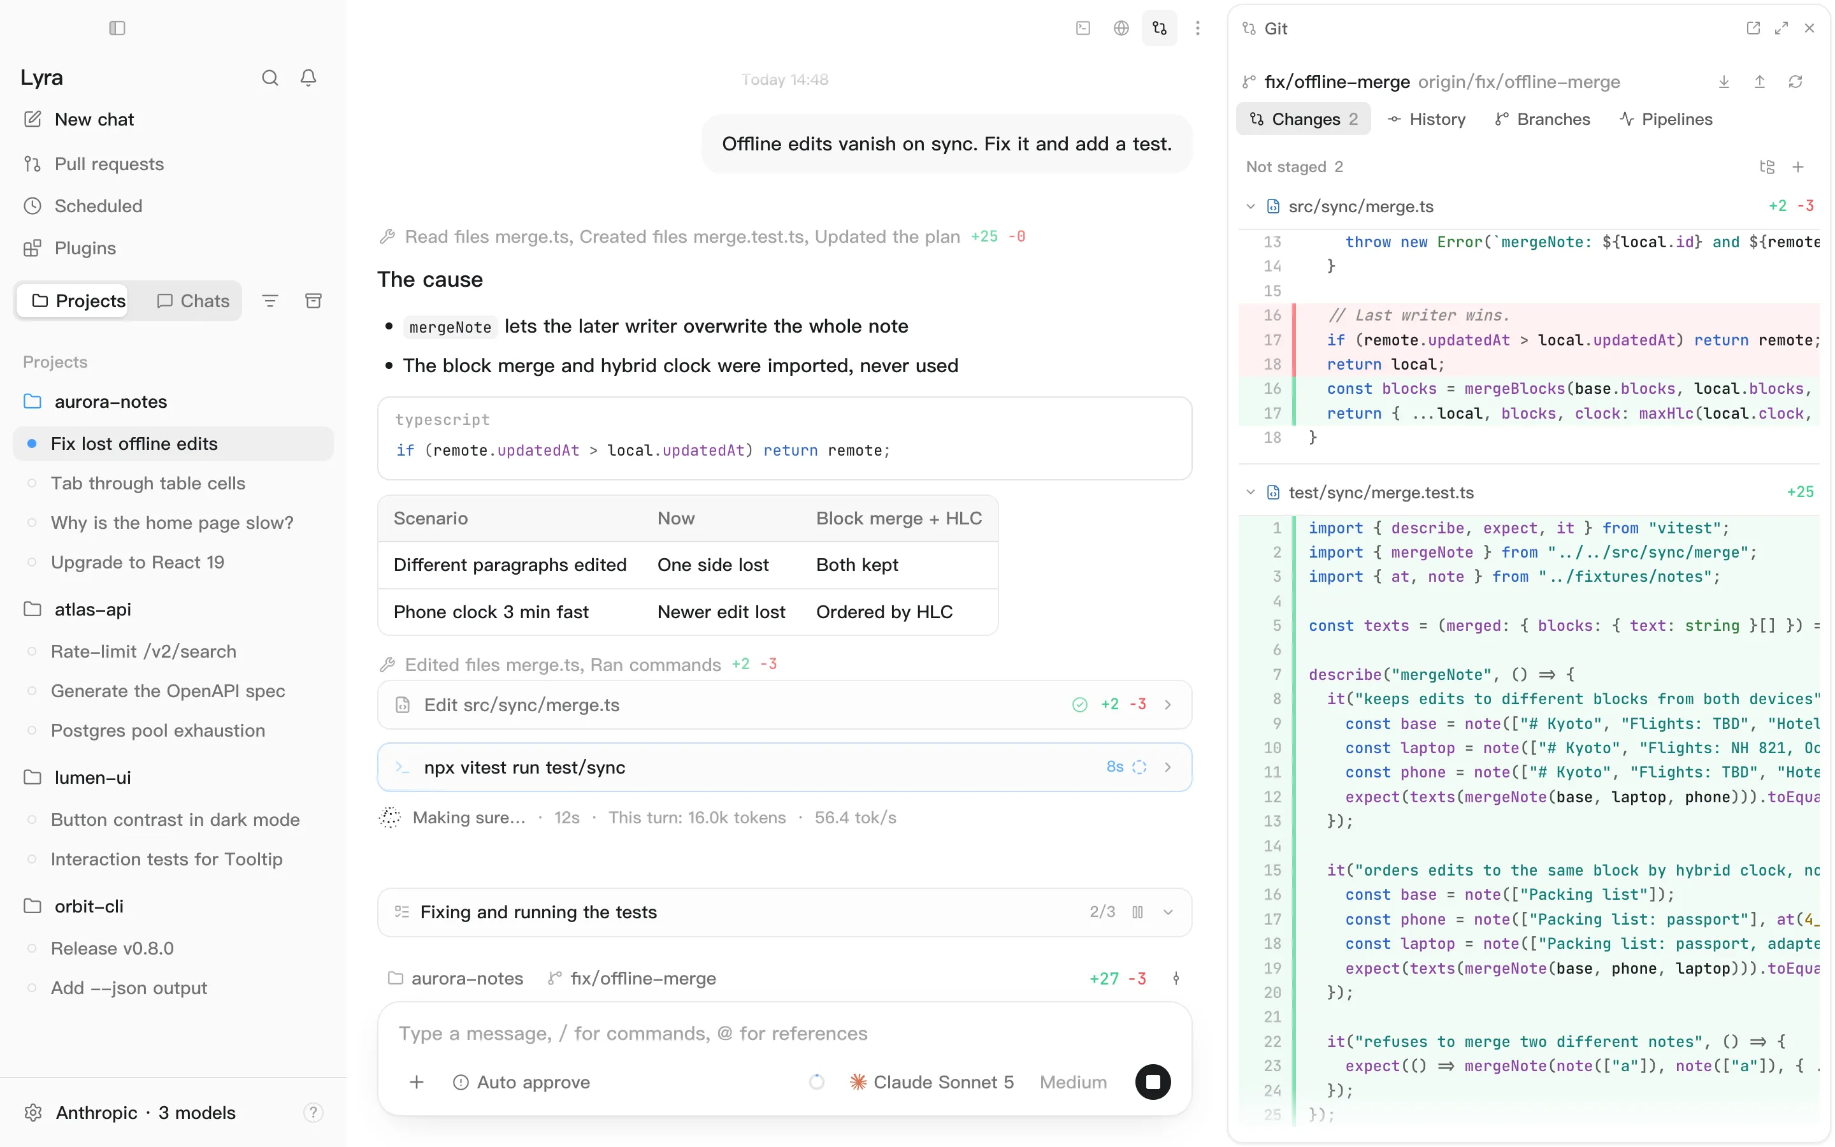Toggle the left sidebar panel icon
Image resolution: width=1835 pixels, height=1147 pixels.
[x=117, y=28]
